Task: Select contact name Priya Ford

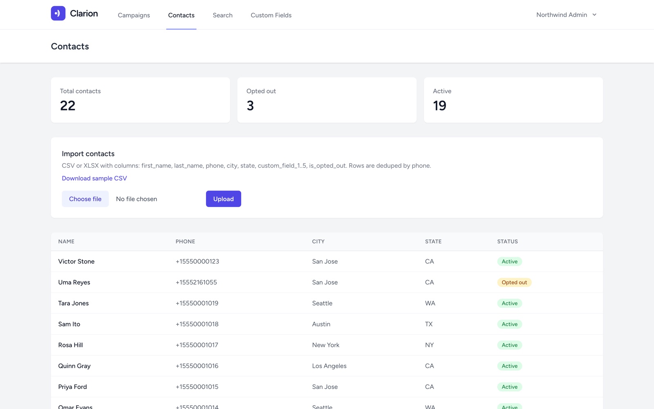Action: coord(72,387)
